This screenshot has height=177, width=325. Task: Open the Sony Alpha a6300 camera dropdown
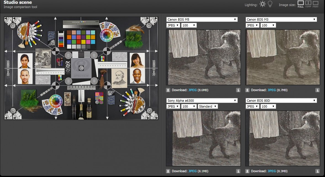202,101
